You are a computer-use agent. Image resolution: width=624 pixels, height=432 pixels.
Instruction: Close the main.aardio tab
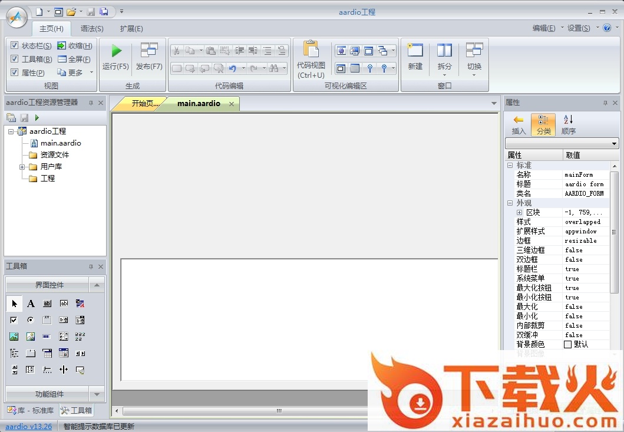pos(232,104)
